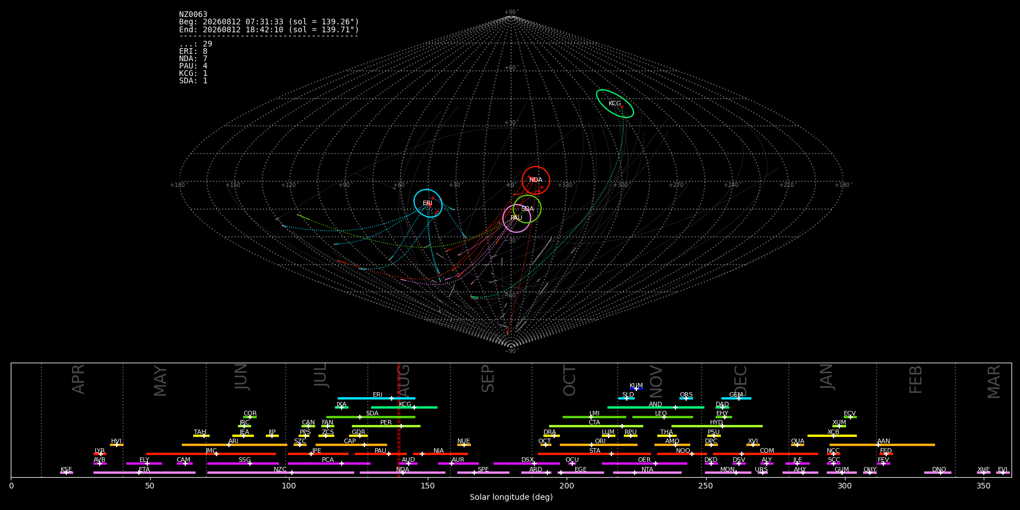Click the red NDA radiant circle
Image resolution: width=1020 pixels, height=510 pixels.
[535, 180]
